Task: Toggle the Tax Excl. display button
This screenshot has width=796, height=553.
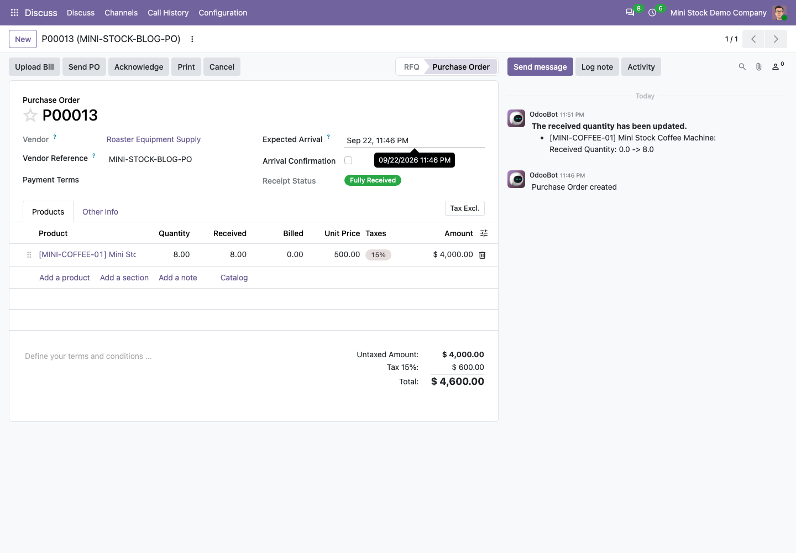Action: pyautogui.click(x=465, y=208)
